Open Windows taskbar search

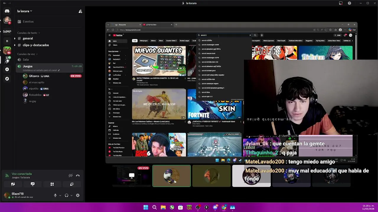[154, 207]
